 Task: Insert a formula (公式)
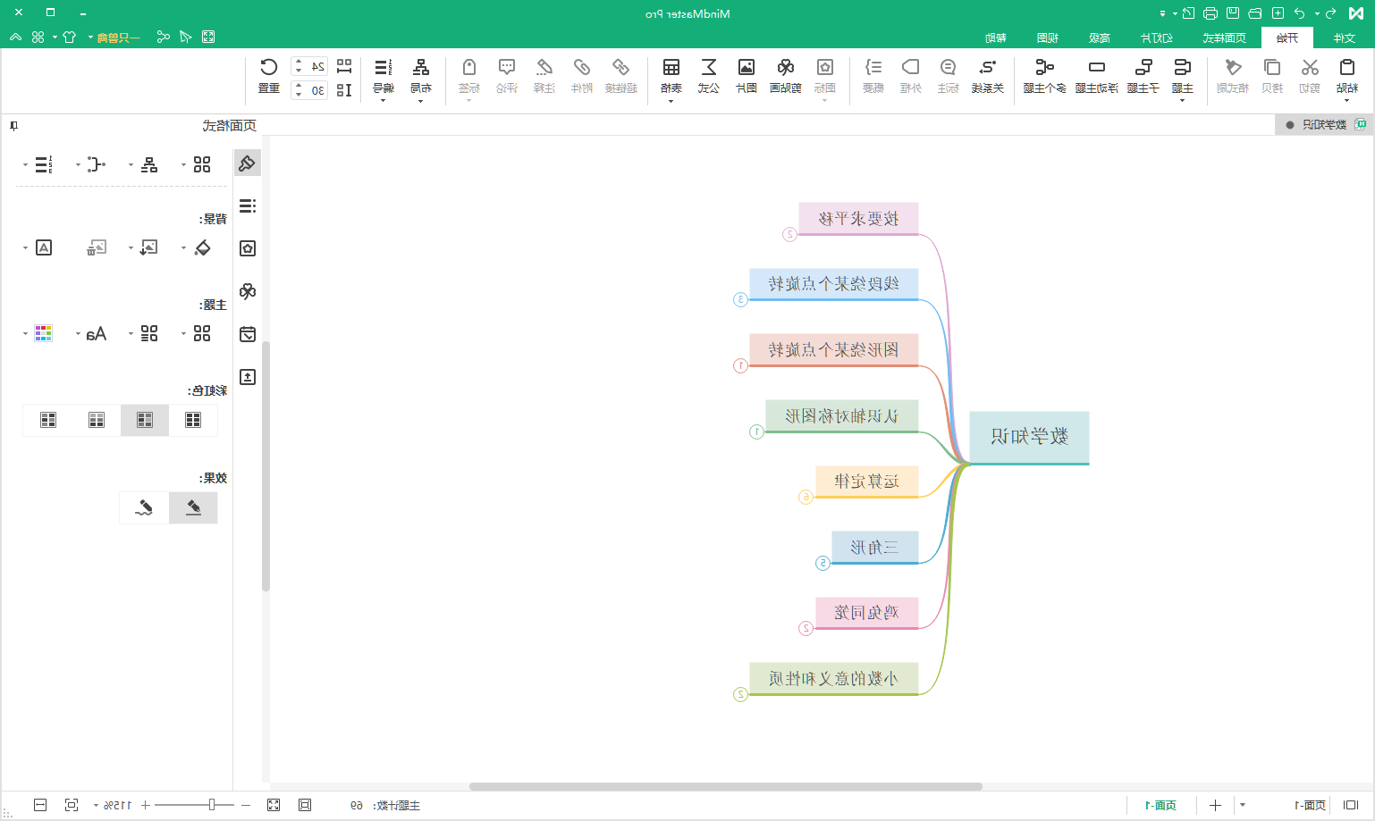click(709, 68)
